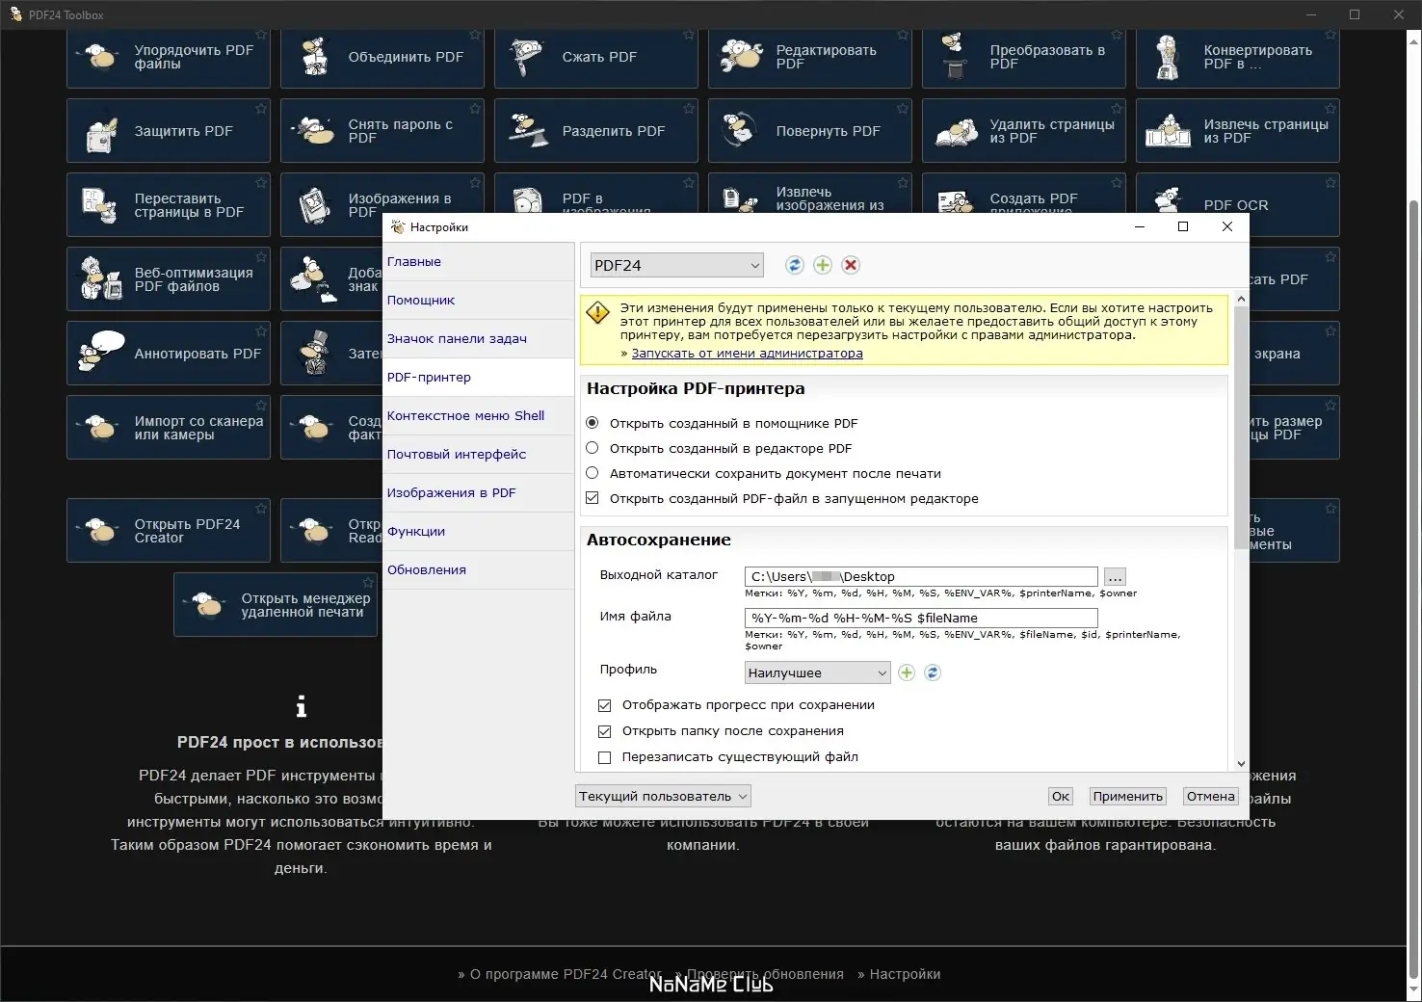This screenshot has width=1422, height=1002.
Task: Click the Ok button in settings
Action: [x=1061, y=796]
